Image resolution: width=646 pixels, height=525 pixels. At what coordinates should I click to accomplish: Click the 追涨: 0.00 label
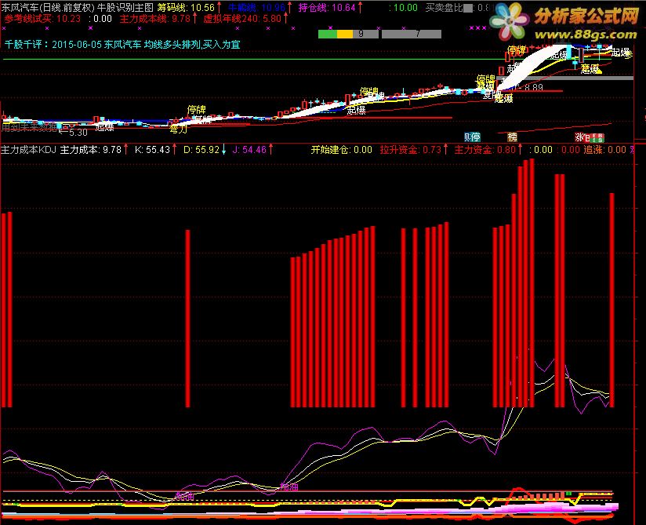[604, 150]
